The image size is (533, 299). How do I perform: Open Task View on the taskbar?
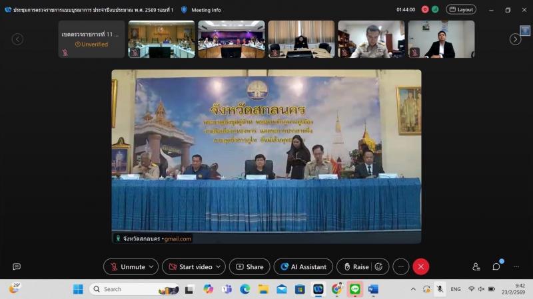189,289
